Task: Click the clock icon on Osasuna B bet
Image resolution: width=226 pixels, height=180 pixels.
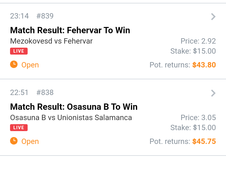Action: pos(14,141)
